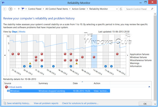158x107 pixels.
Task: Open View all problem reports
Action: 46,103
